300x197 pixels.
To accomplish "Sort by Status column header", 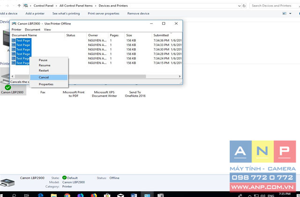I will [75, 35].
